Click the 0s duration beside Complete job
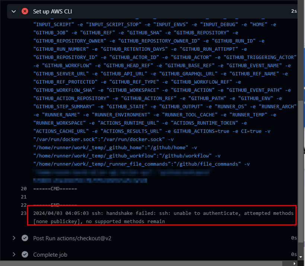305x266 pixels. (x=293, y=254)
